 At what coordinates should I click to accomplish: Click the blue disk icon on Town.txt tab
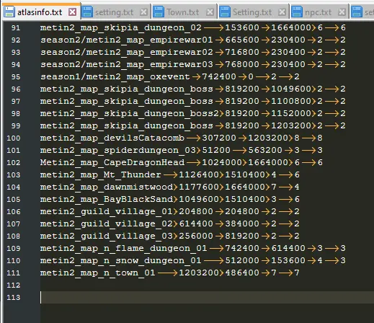(159, 12)
